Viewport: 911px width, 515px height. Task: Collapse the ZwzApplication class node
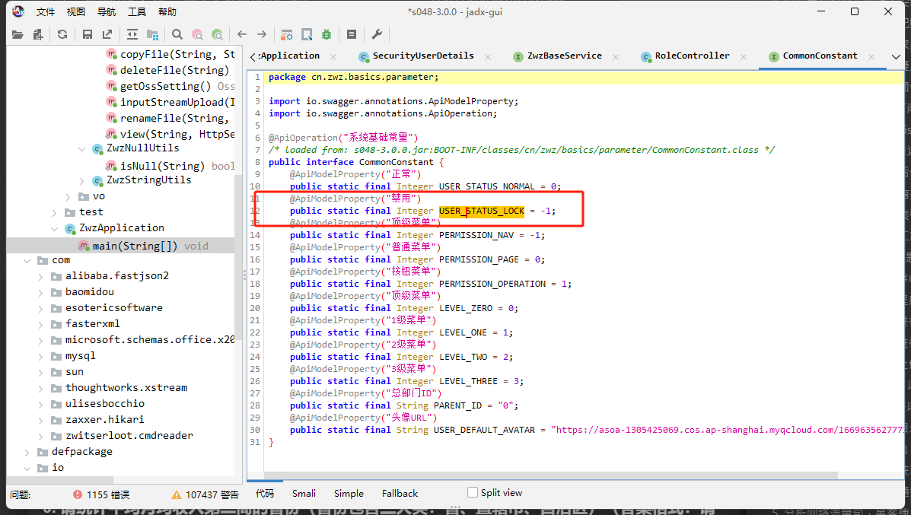(55, 228)
